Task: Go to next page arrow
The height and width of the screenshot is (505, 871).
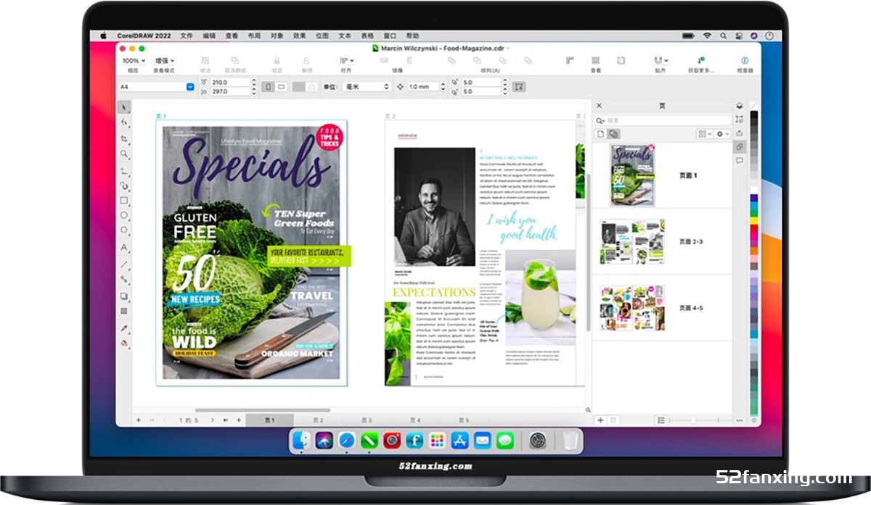Action: (x=212, y=420)
